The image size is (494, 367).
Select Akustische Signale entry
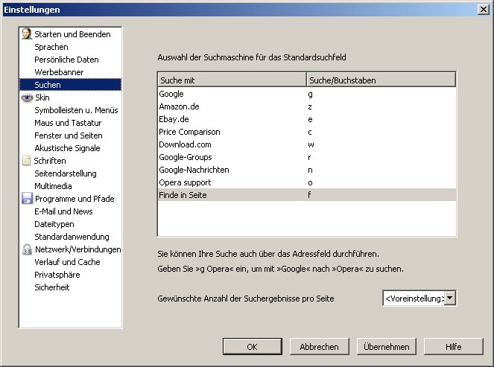pos(67,148)
